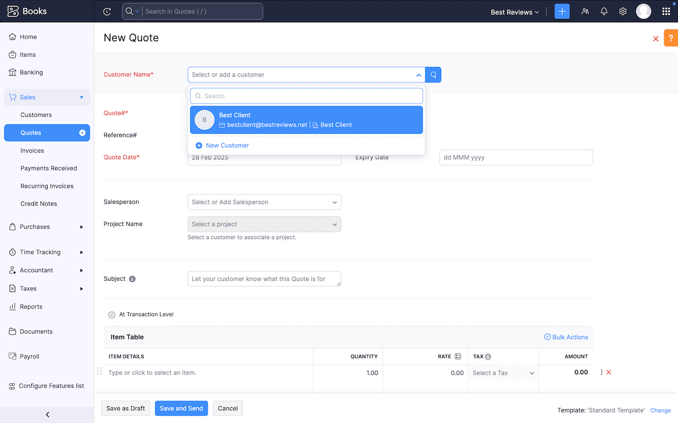
Task: Select Best Client from customer list
Action: pos(306,120)
